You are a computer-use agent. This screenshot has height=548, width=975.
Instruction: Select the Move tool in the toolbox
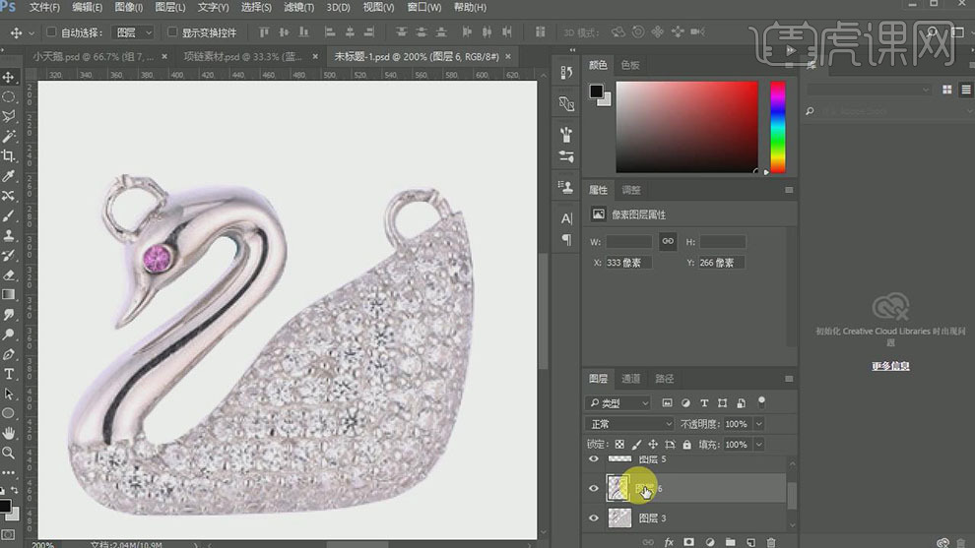(9, 77)
